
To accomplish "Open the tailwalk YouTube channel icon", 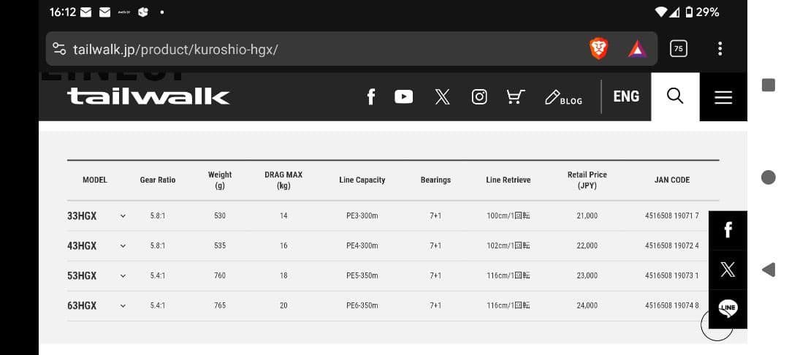I will click(x=403, y=96).
